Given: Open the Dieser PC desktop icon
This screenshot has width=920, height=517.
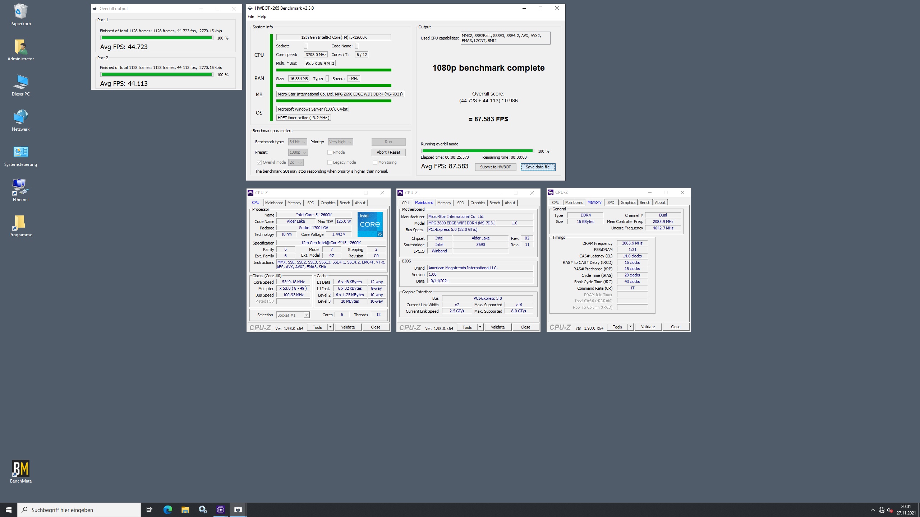Looking at the screenshot, I should (20, 85).
